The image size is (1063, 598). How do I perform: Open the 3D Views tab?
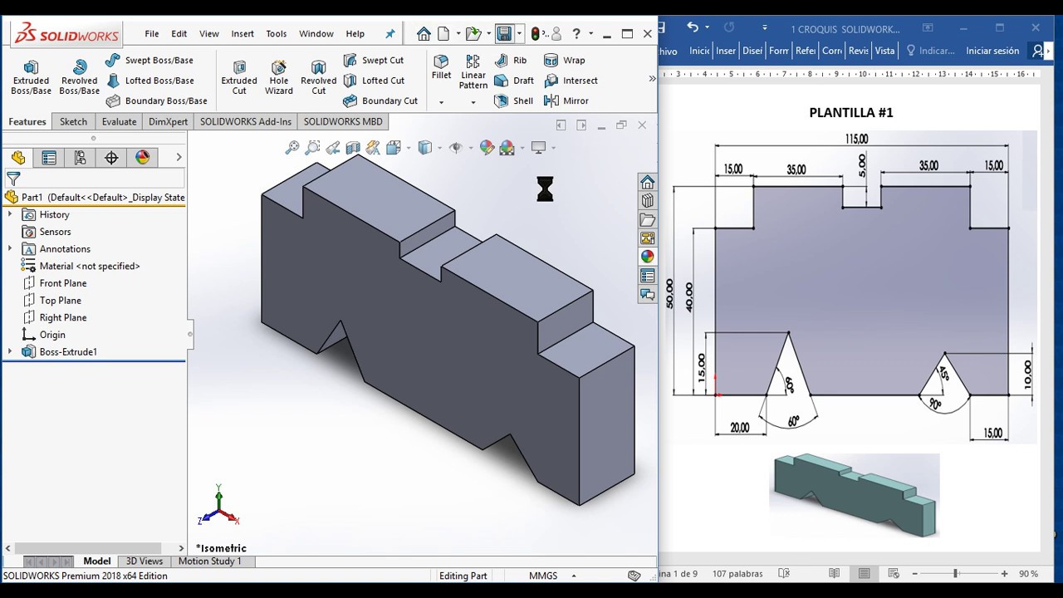pos(145,561)
